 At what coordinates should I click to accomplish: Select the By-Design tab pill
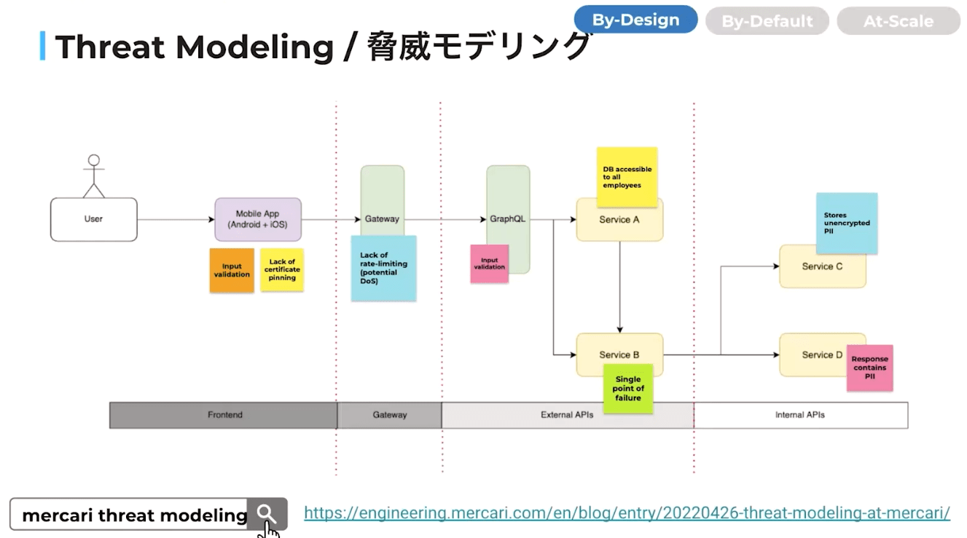point(635,20)
